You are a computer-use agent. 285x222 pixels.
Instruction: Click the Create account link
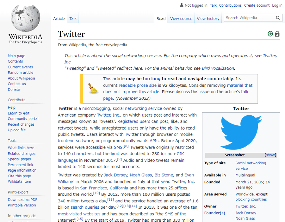click(x=257, y=5)
